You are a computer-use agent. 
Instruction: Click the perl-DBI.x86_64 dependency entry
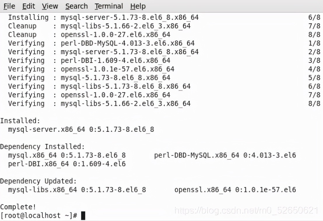[x=67, y=164]
